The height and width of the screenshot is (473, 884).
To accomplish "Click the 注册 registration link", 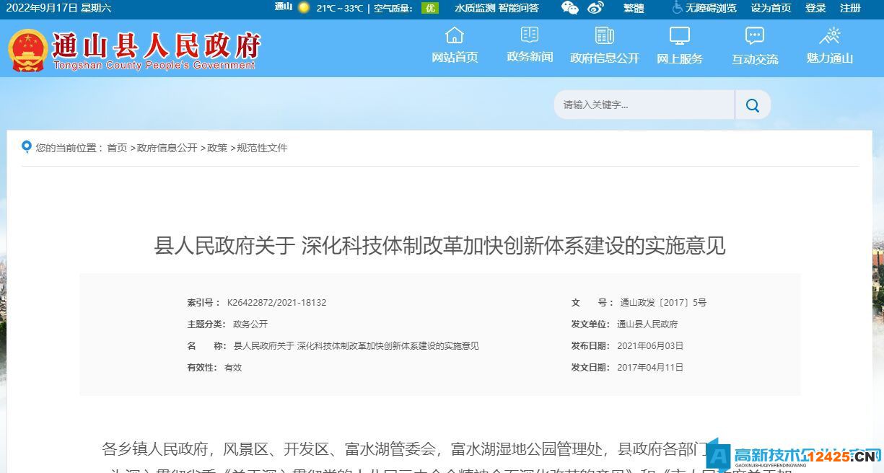I will pyautogui.click(x=849, y=8).
